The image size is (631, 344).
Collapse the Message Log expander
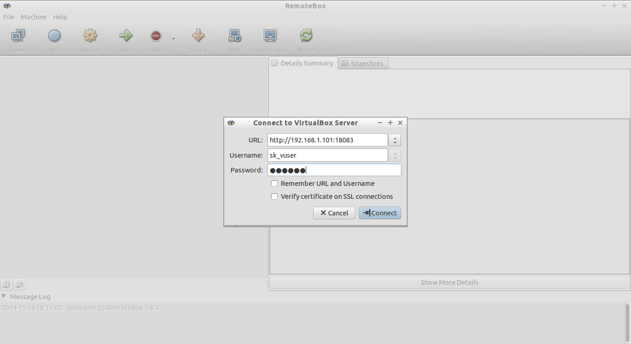[4, 296]
